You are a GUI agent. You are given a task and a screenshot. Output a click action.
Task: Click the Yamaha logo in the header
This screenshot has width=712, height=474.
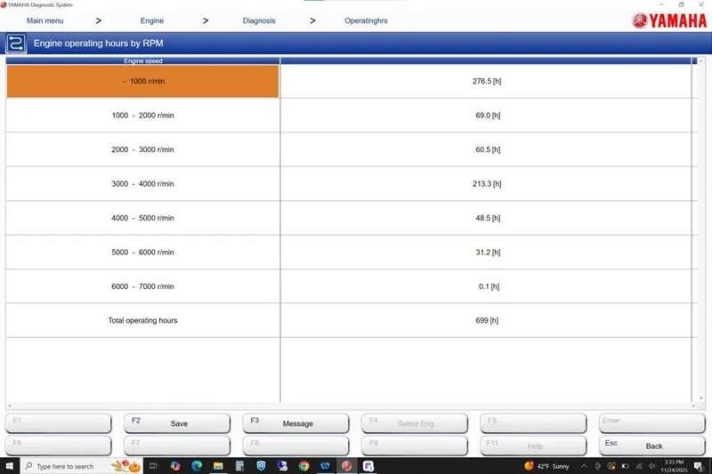pos(669,20)
